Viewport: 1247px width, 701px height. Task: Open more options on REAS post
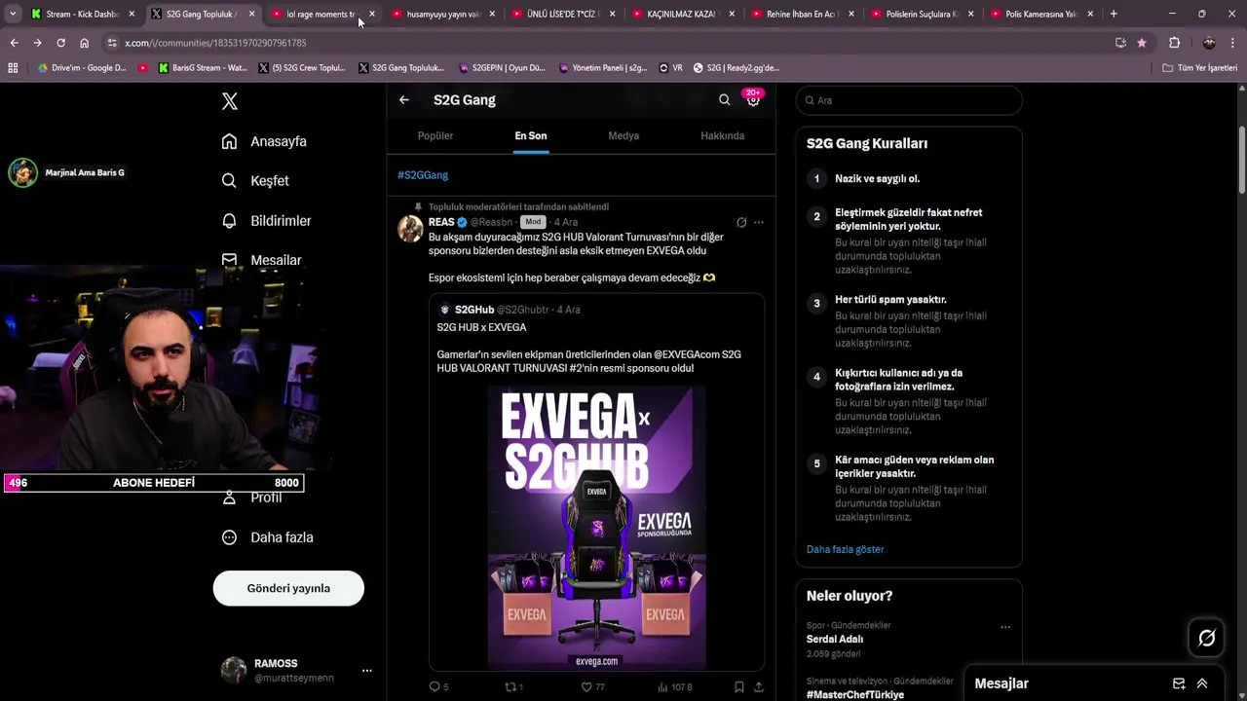click(759, 222)
